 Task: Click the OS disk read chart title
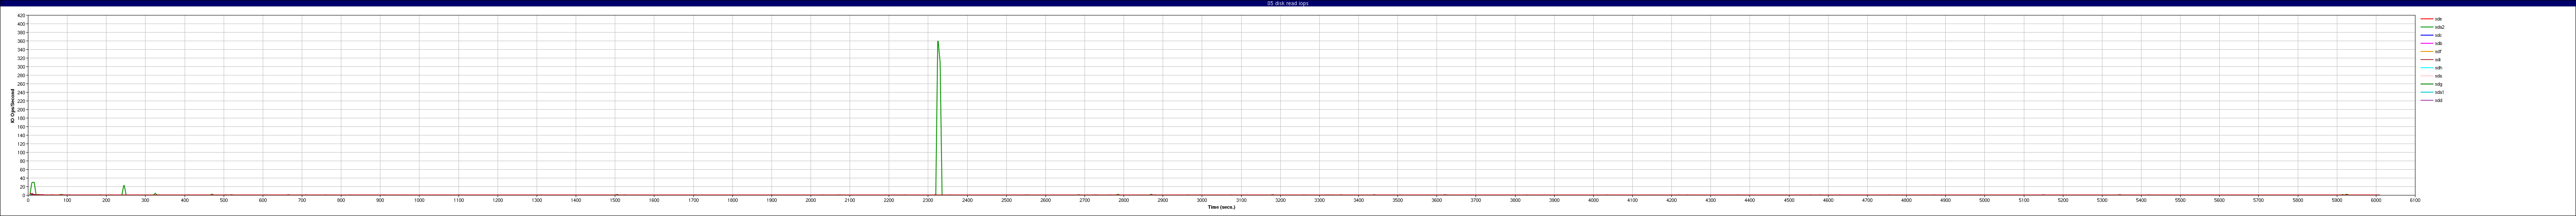pos(1288,3)
